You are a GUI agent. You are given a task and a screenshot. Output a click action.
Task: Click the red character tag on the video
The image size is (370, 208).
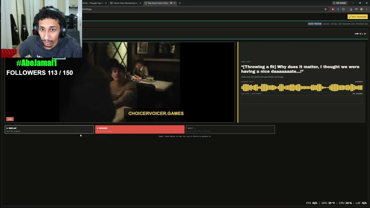(x=10, y=119)
